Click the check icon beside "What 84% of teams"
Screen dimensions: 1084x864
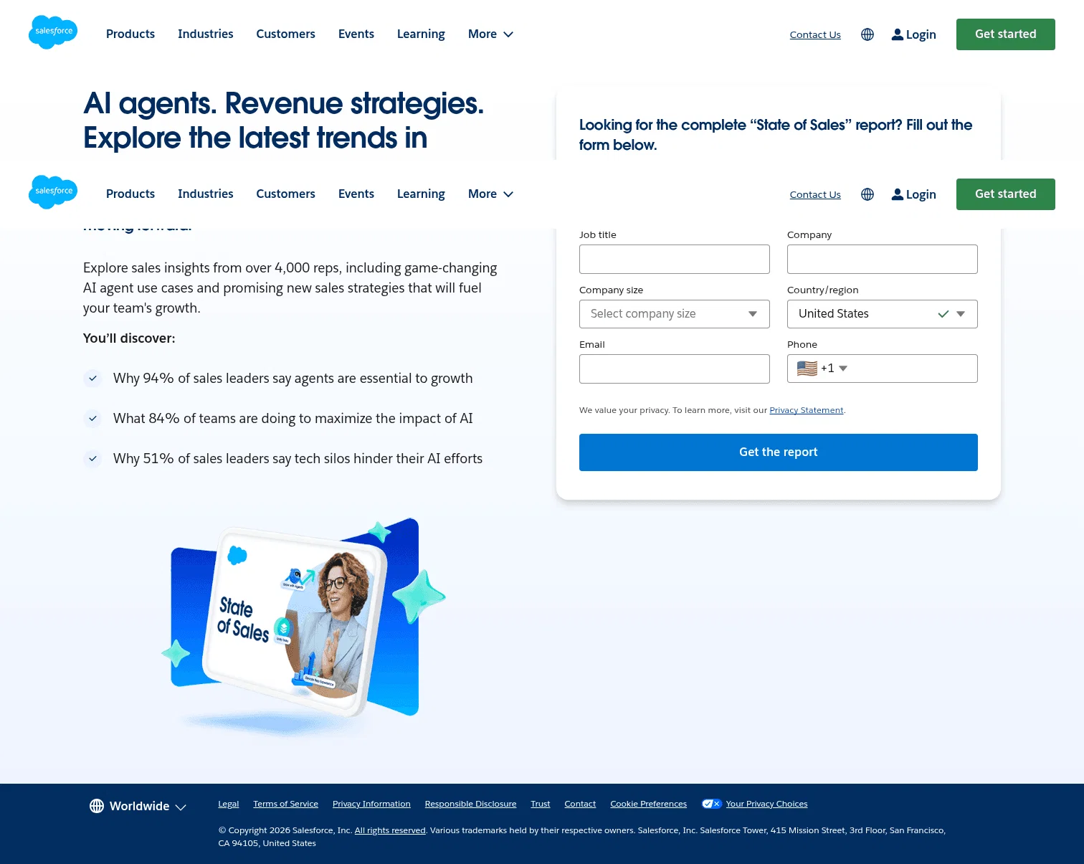[x=92, y=418]
